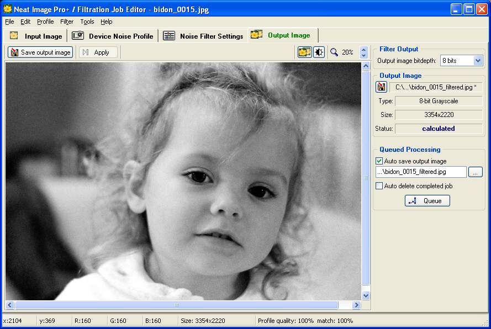Screen dimensions: 491x329
Task: Open the Output image bitdepth dropdown
Action: click(478, 60)
